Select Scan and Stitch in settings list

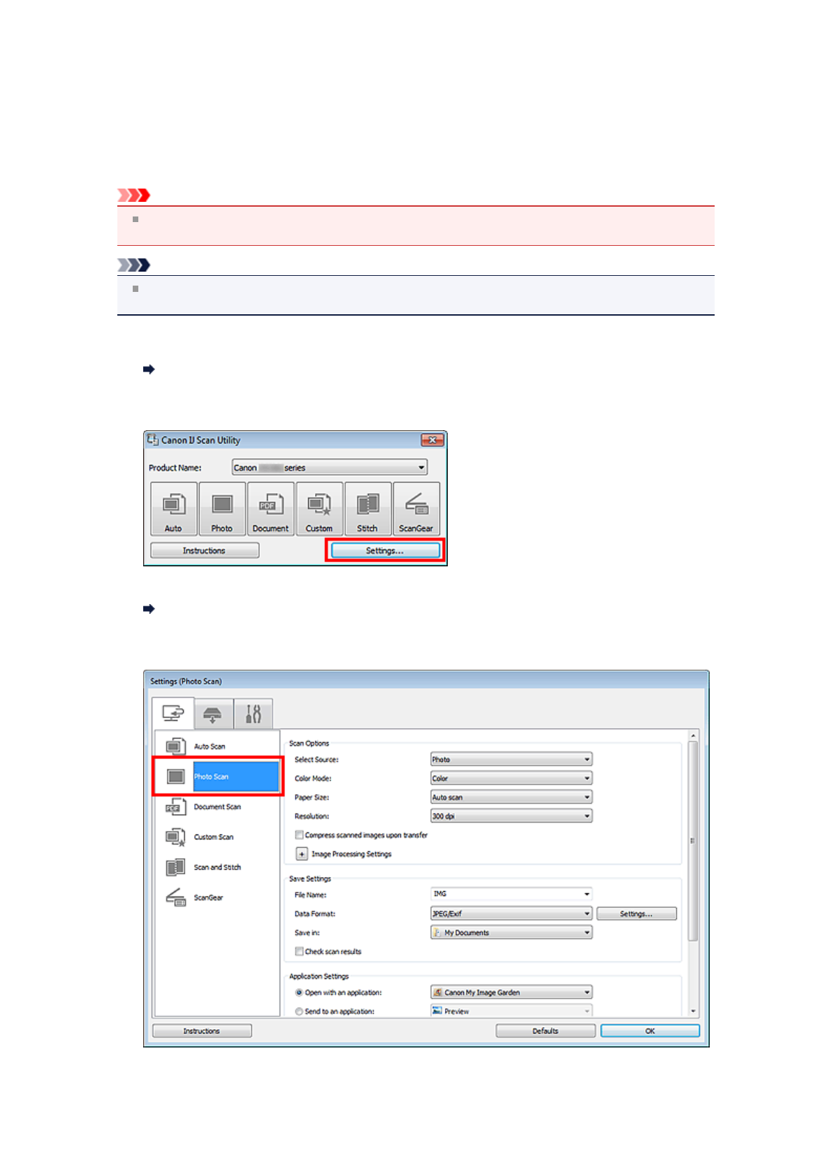[x=217, y=867]
